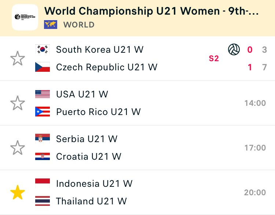Click the Serbia flag icon

(x=43, y=138)
